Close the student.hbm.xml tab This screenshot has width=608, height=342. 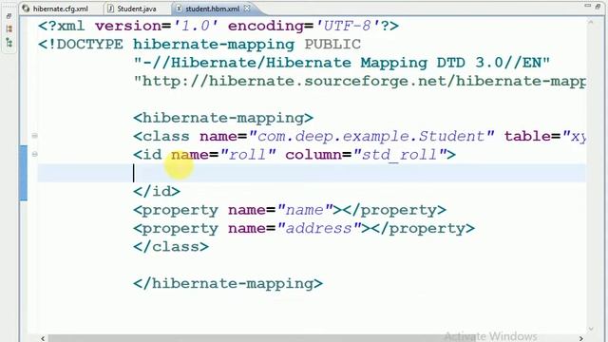coord(247,9)
